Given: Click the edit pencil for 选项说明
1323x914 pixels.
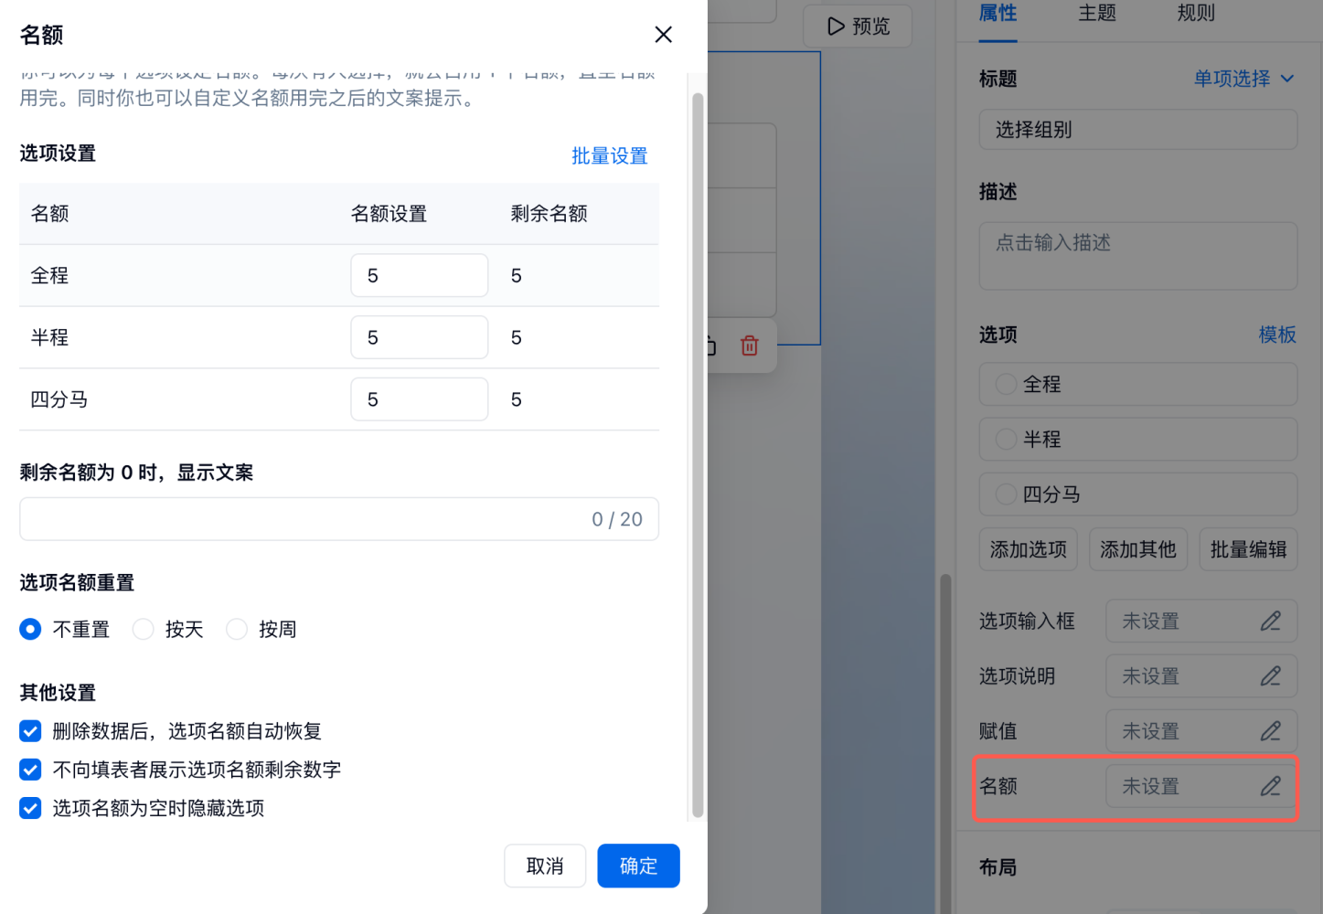Looking at the screenshot, I should 1270,676.
